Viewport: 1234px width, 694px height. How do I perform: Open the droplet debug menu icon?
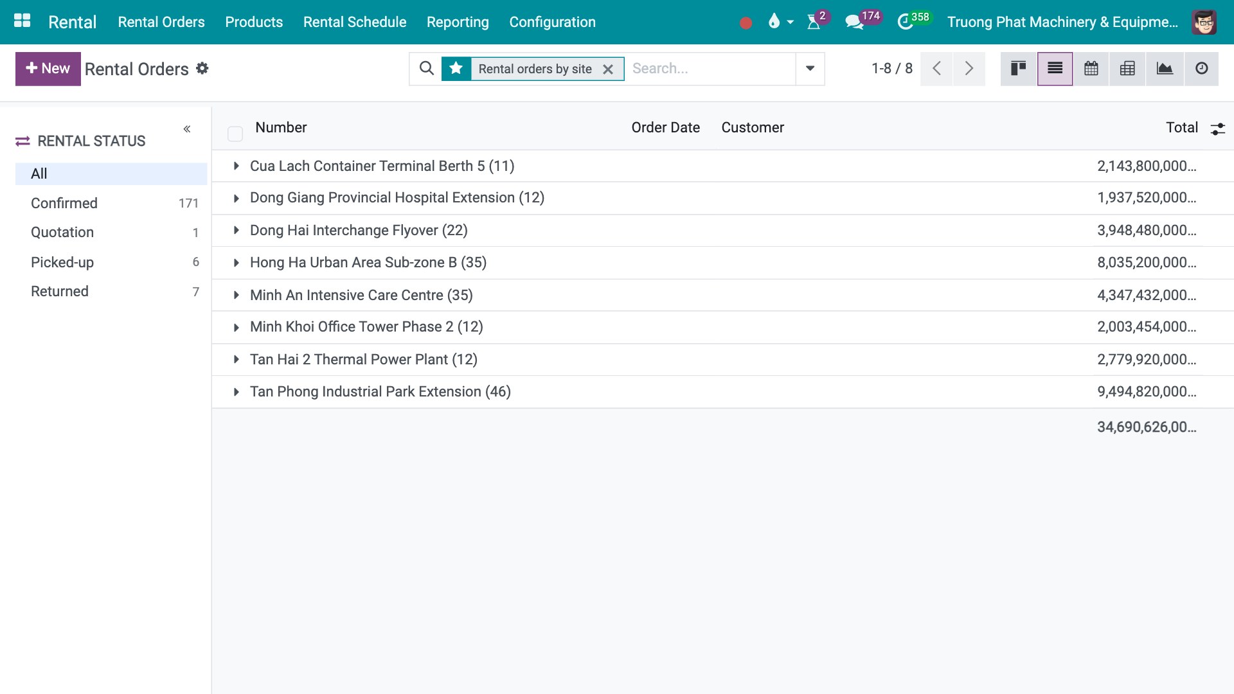coord(780,22)
